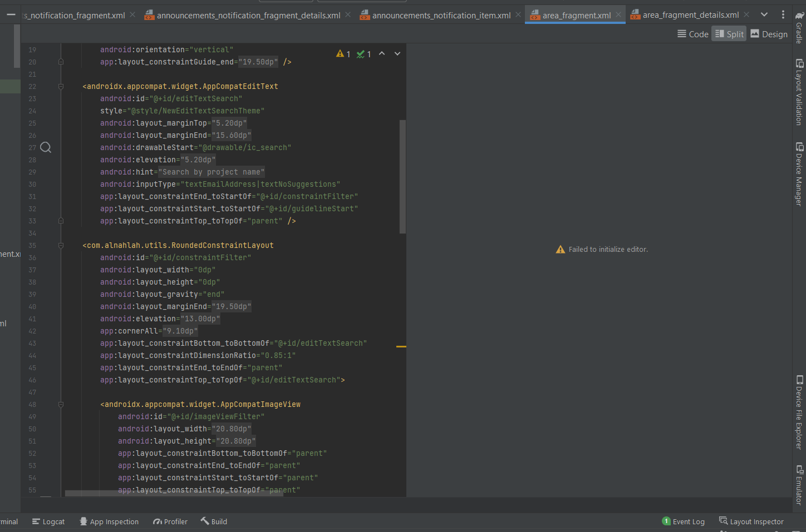Switch to Split view mode
The image size is (806, 532).
pos(729,34)
